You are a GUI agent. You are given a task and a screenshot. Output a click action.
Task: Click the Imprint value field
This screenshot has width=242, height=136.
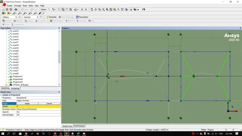38,112
